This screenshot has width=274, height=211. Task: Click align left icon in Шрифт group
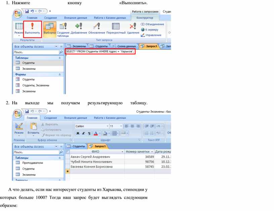pyautogui.click(x=127, y=126)
